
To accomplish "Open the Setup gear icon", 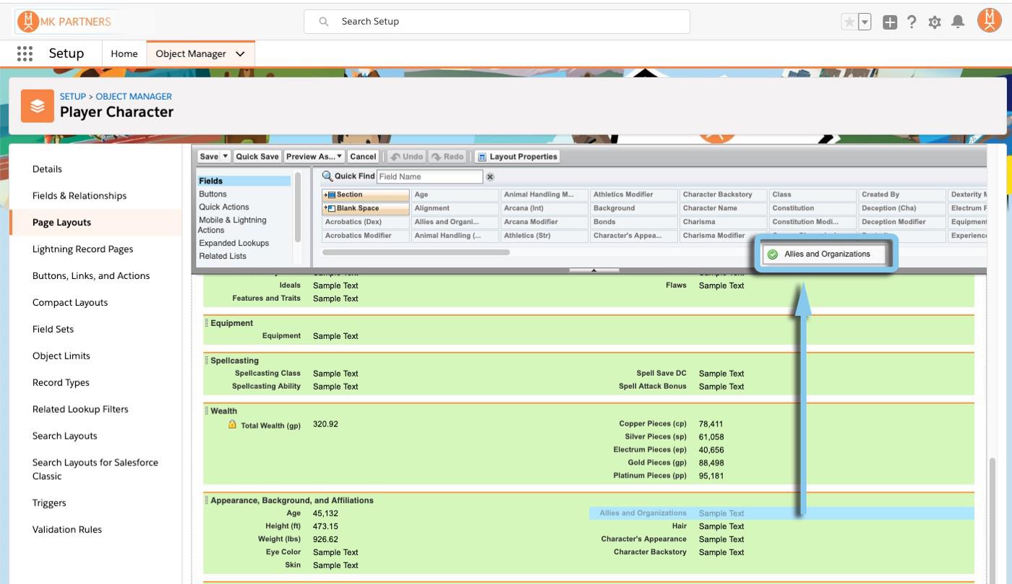I will pyautogui.click(x=935, y=22).
